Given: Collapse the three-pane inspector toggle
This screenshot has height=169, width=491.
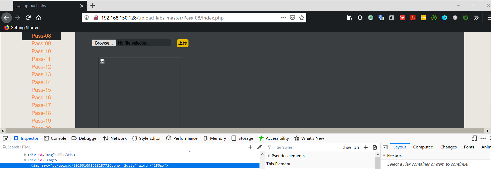Looking at the screenshot, I should [x=385, y=147].
